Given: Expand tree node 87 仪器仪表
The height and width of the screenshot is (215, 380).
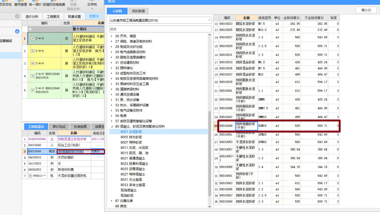Looking at the screenshot, I should [112, 201].
